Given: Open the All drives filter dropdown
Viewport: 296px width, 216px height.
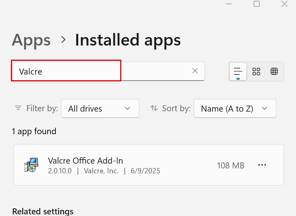Looking at the screenshot, I should [100, 109].
